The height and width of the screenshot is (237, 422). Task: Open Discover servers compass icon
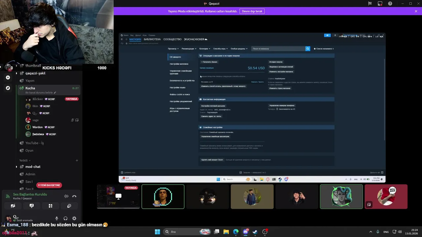[x=8, y=88]
